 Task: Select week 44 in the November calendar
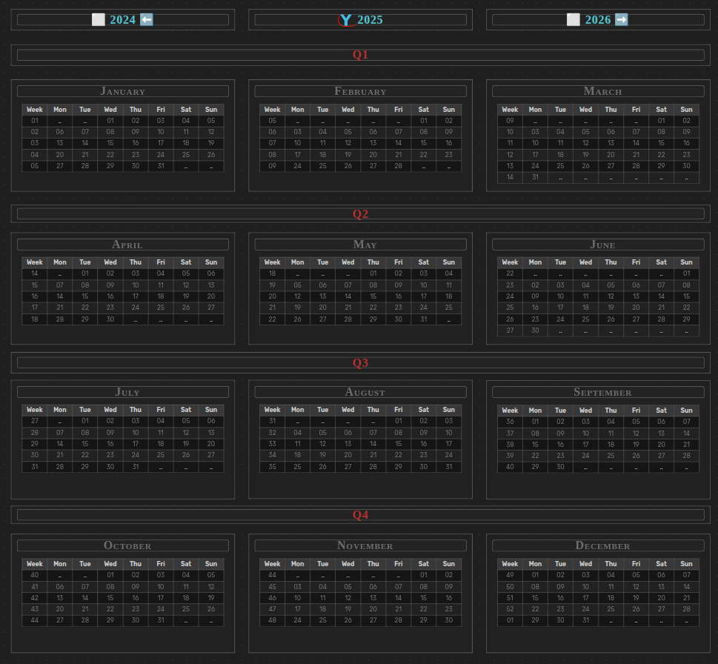coord(272,575)
